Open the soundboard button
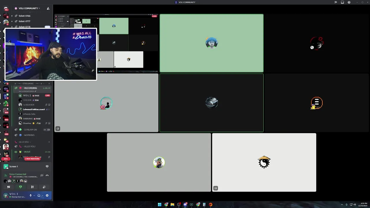This screenshot has width=370, height=208. [44, 187]
